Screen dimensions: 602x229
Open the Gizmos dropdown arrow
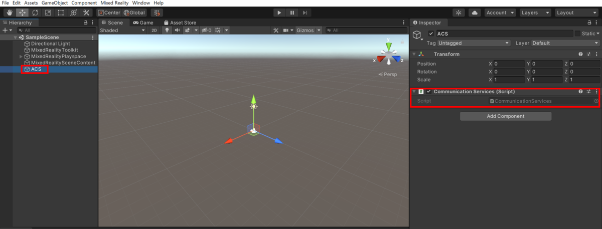click(319, 30)
